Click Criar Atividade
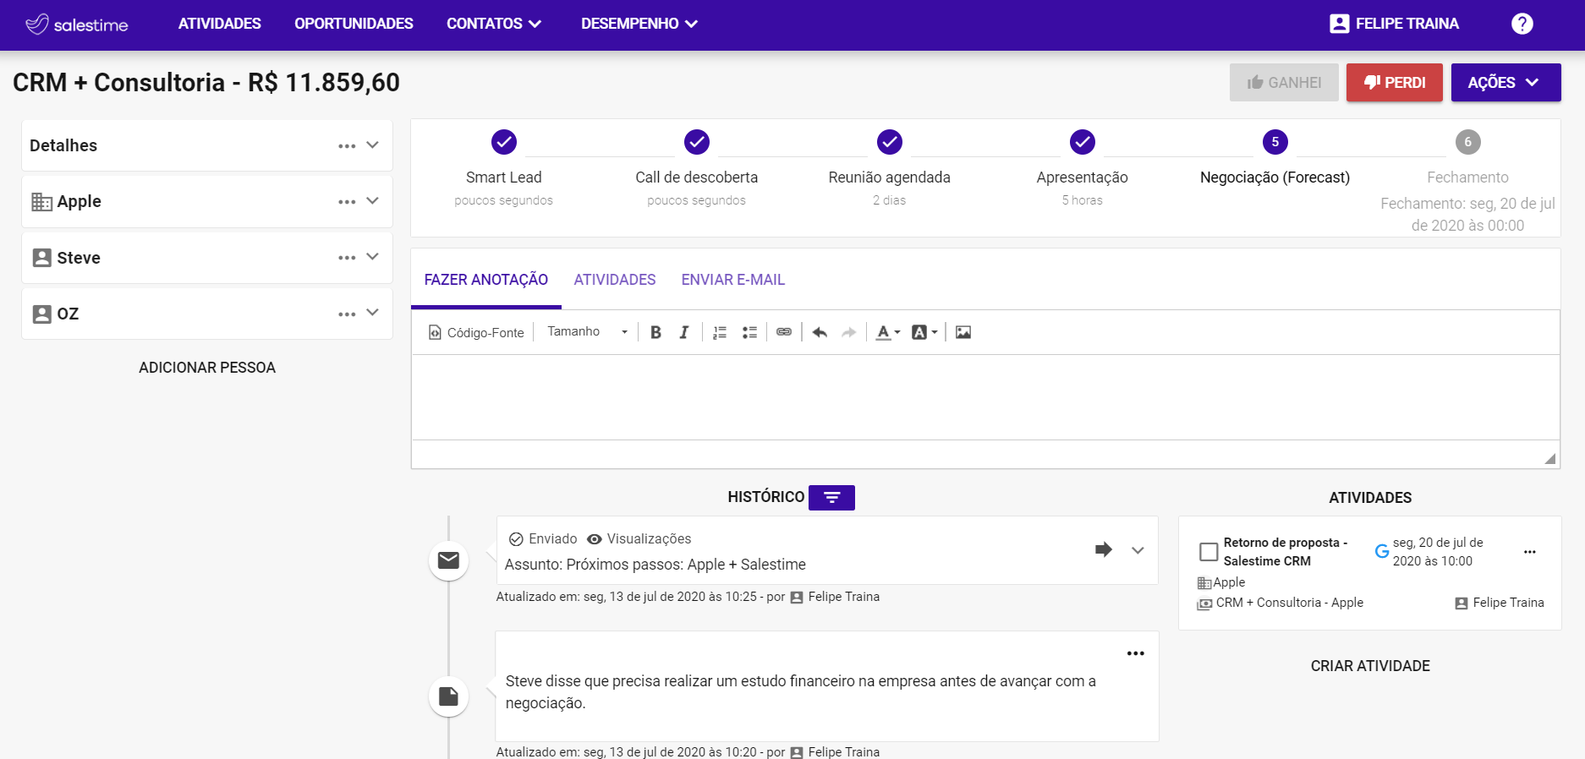1585x759 pixels. tap(1370, 666)
